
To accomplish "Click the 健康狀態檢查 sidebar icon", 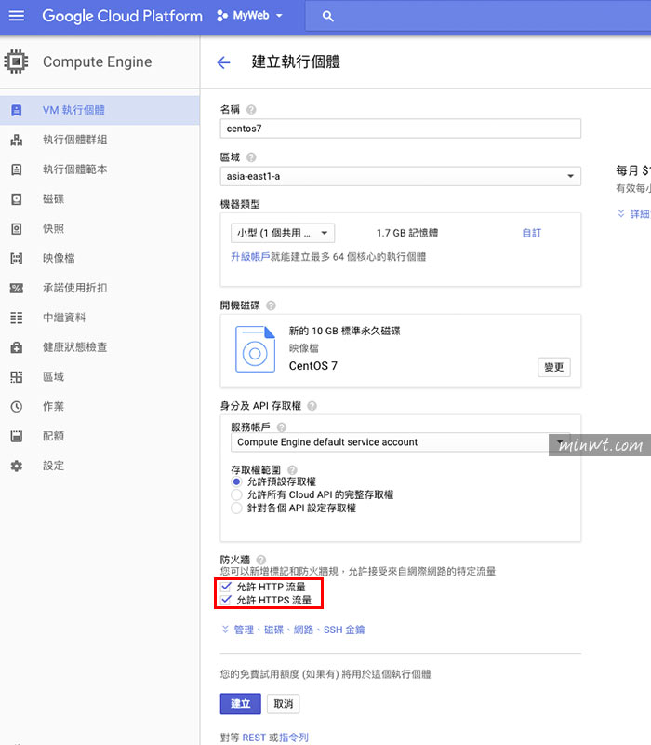I will pos(17,347).
